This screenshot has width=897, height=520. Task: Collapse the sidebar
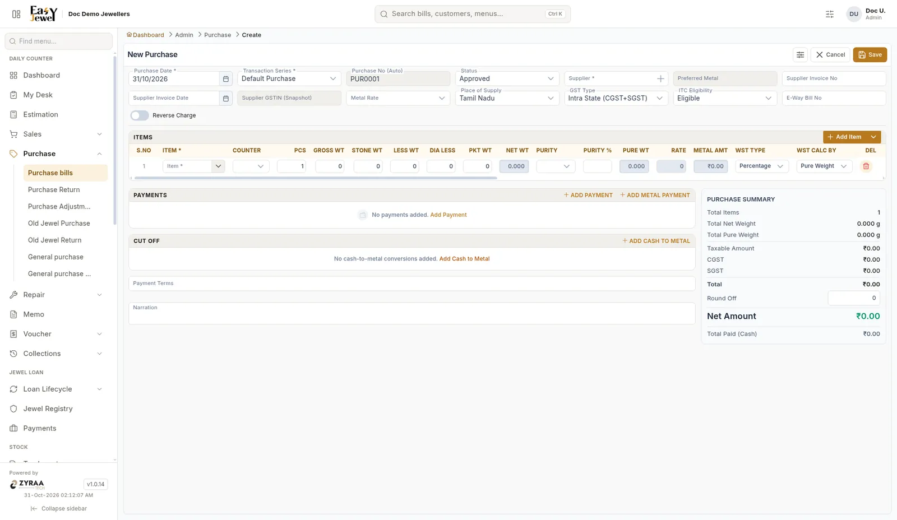pos(59,509)
